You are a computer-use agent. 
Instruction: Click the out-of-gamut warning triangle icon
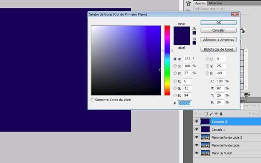(x=194, y=29)
